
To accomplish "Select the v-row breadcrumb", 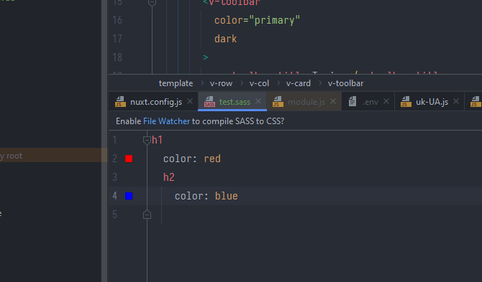I will tap(221, 83).
